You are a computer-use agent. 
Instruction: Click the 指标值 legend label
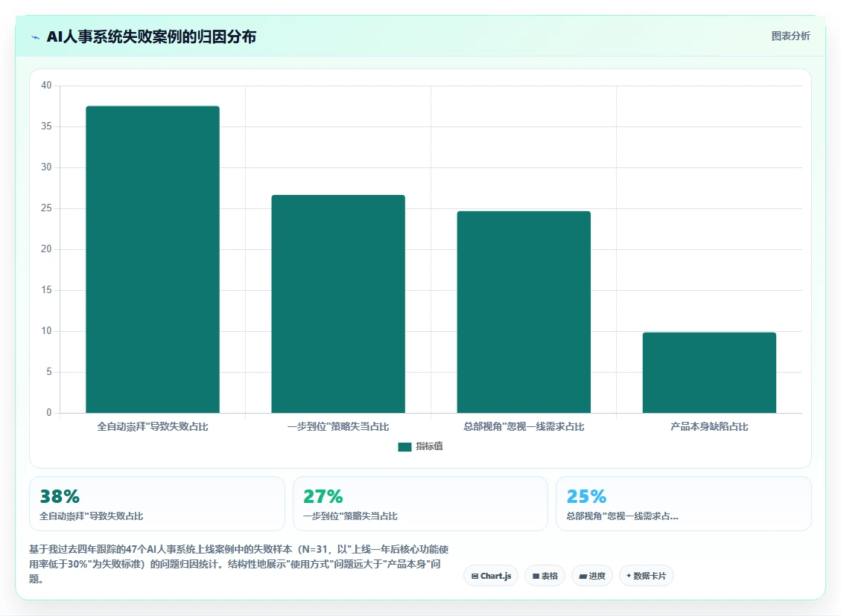pyautogui.click(x=429, y=446)
